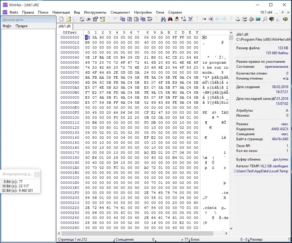Click the horizontal scrollbar left arrow

[x=59, y=233]
